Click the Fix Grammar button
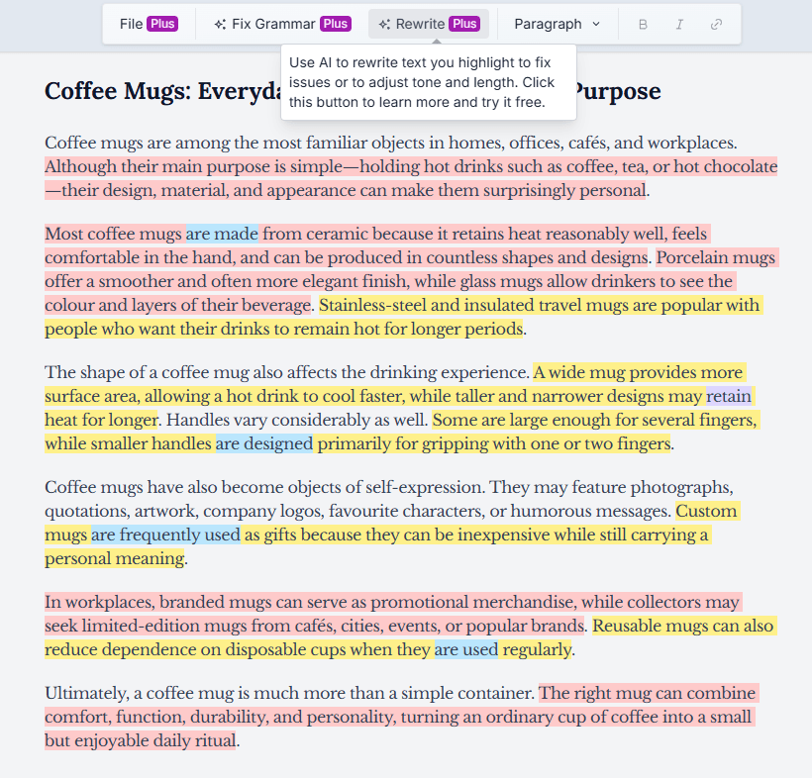 coord(282,24)
